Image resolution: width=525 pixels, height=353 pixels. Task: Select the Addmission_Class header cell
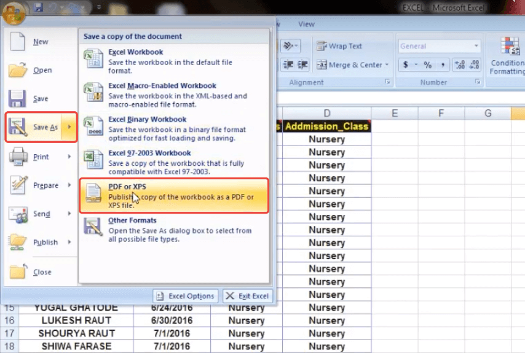(x=327, y=126)
